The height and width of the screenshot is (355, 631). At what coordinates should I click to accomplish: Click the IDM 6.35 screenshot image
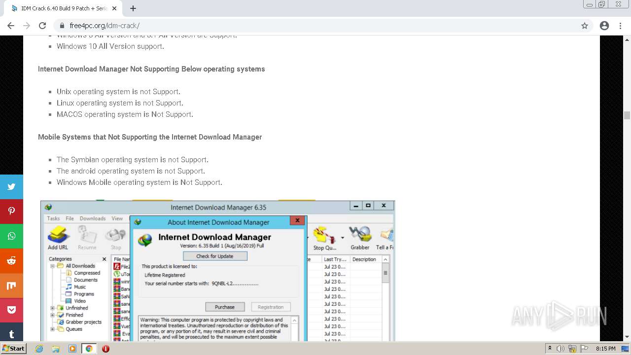(x=217, y=271)
